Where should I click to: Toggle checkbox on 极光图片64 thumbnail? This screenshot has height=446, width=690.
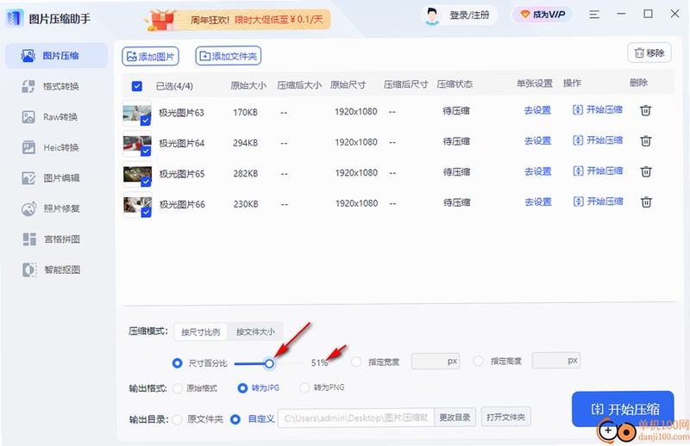tap(146, 152)
